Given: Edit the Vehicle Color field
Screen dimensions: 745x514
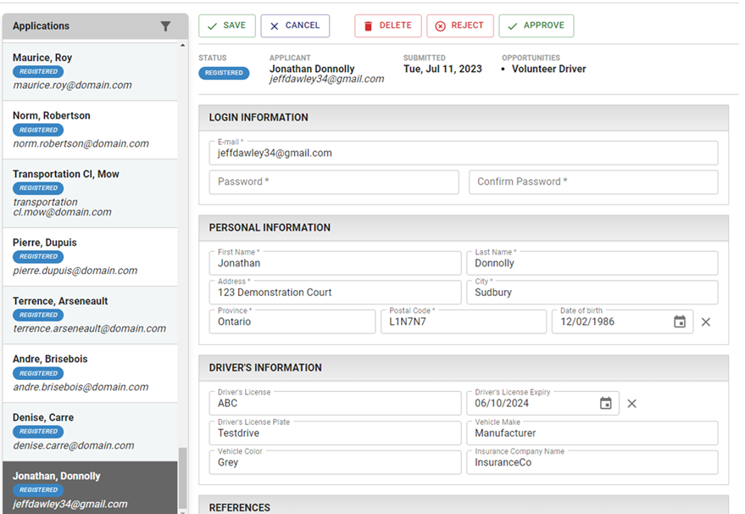Looking at the screenshot, I should coord(335,462).
